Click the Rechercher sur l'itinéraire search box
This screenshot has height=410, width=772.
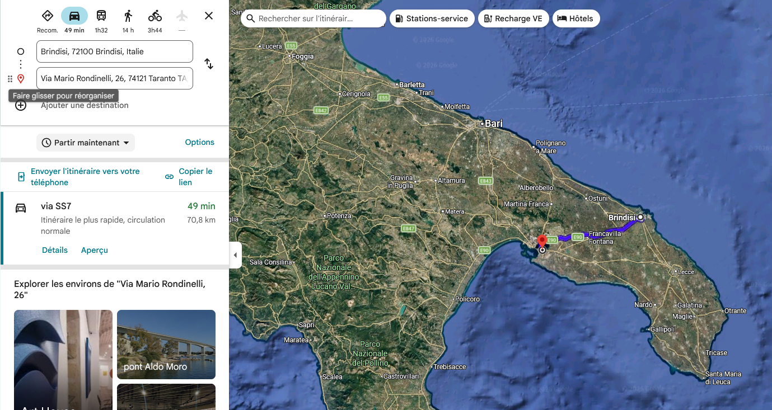[314, 18]
